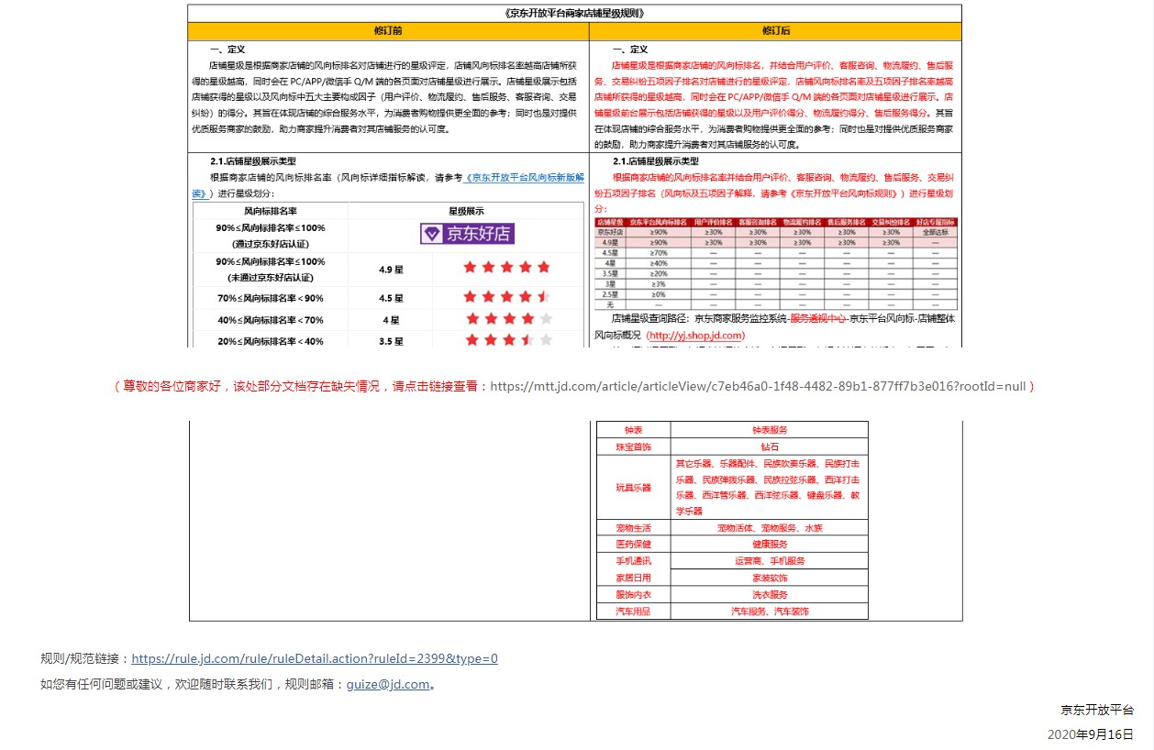Open 《京东开放平台风向标新版解读》 link
This screenshot has height=750, width=1154.
coord(525,178)
